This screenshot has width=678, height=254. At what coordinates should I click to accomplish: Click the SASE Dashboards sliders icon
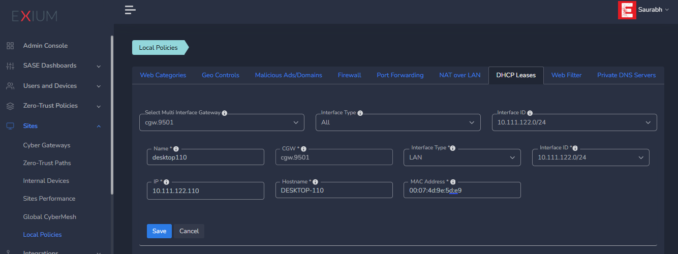10,66
